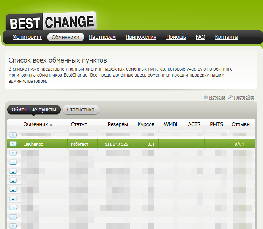Click the История link
Viewport: 263px width, 229px height.
click(217, 97)
